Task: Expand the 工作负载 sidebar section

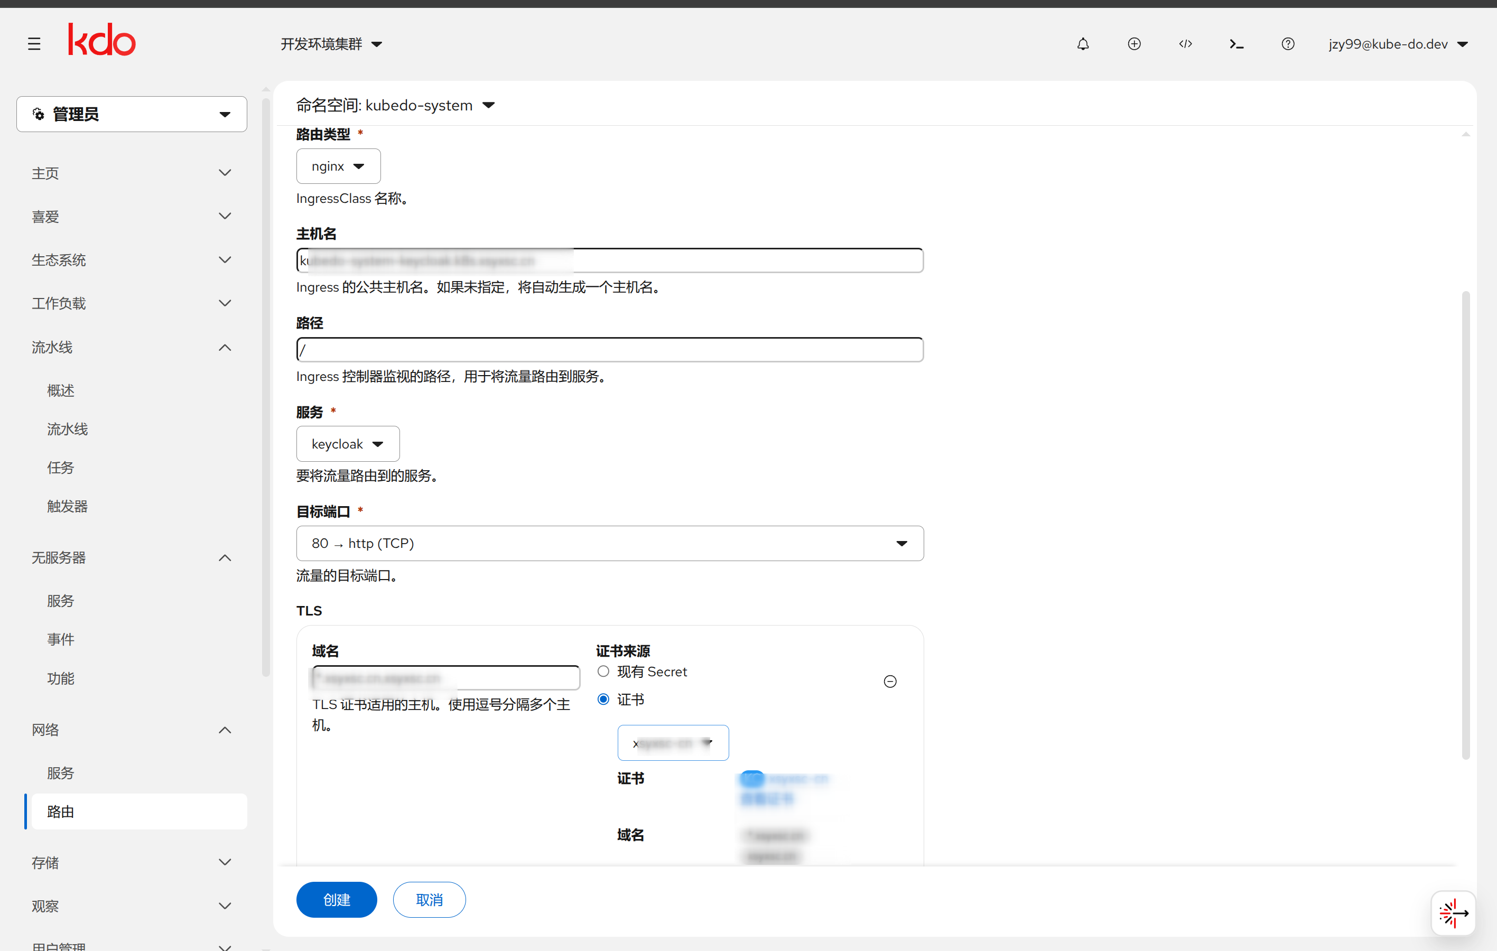Action: 132,303
